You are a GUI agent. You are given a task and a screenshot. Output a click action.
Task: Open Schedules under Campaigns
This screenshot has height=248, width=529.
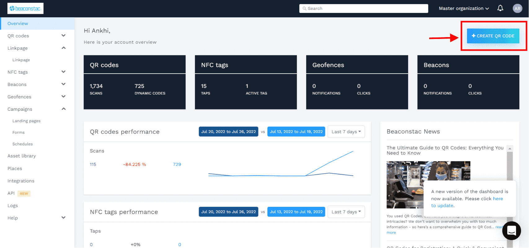[x=23, y=144]
